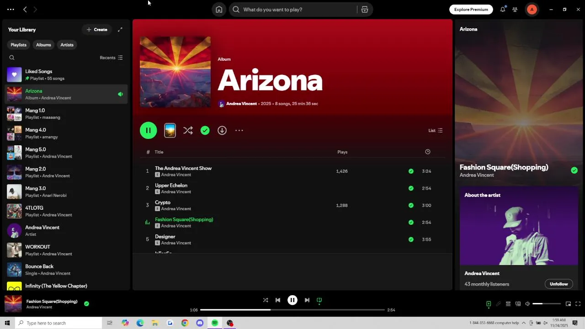This screenshot has width=585, height=329.
Task: Open the lyrics microphone icon
Action: point(498,304)
